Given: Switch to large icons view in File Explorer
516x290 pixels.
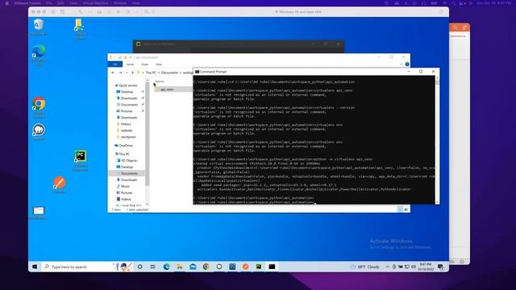Looking at the screenshot, I should click(406, 209).
